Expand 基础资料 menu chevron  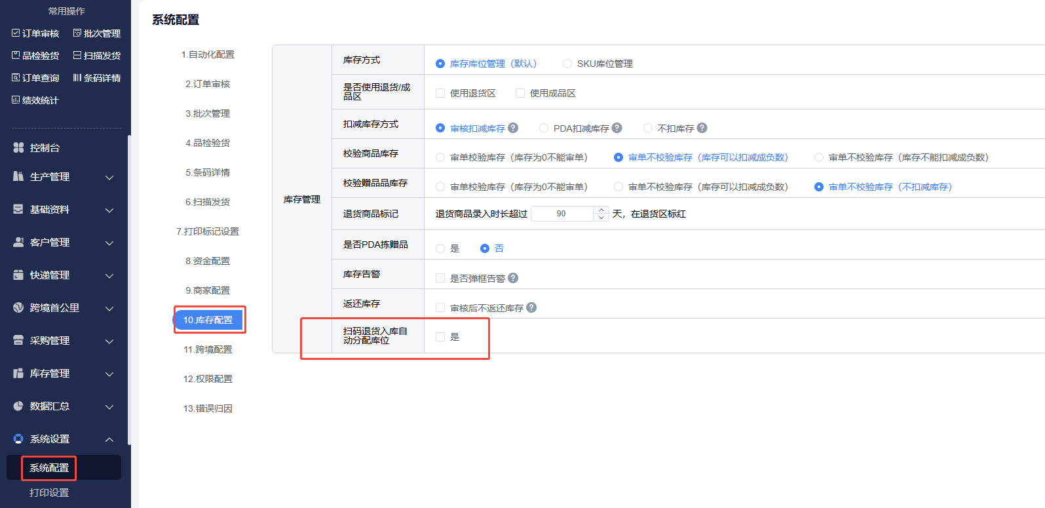(109, 210)
